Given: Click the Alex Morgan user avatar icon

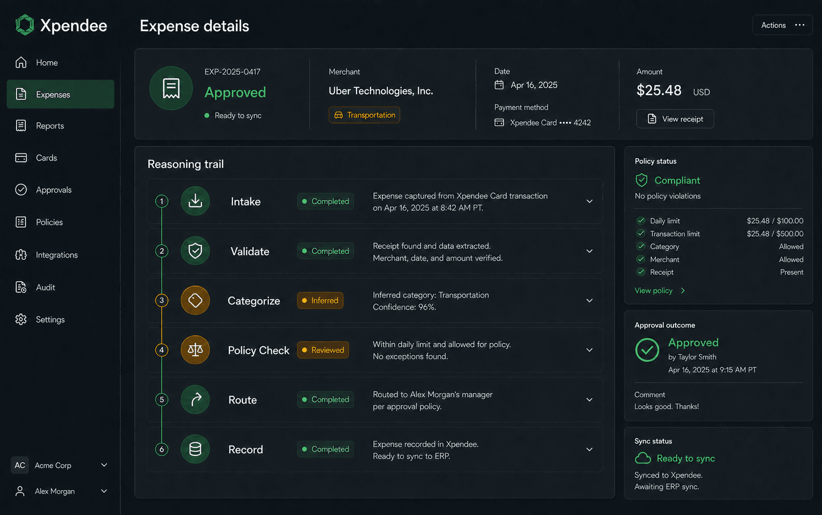Looking at the screenshot, I should tap(20, 491).
